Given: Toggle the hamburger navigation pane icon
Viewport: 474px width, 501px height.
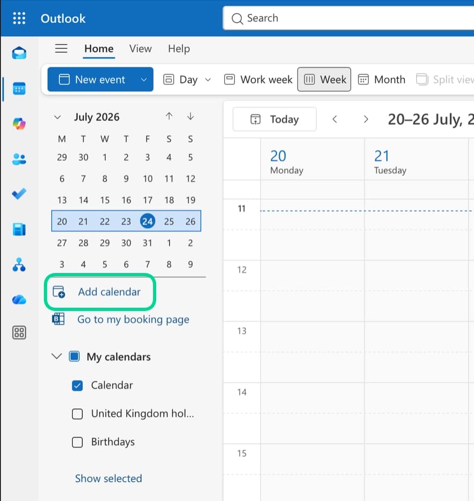Looking at the screenshot, I should coord(61,49).
